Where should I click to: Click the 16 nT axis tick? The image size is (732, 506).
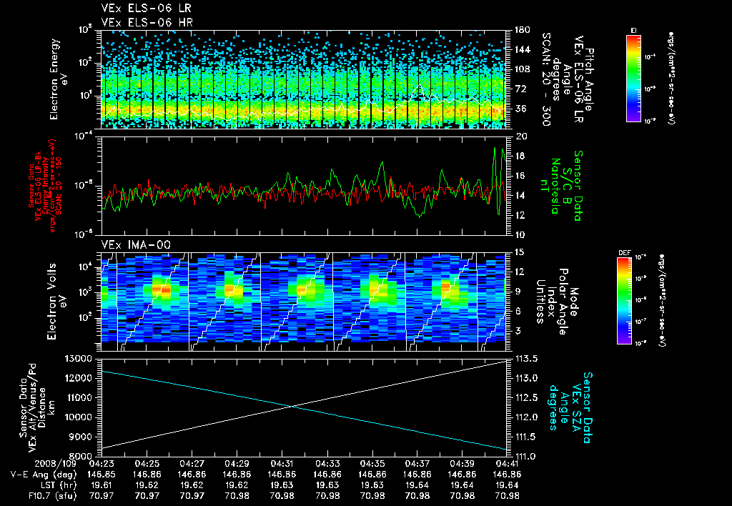[x=520, y=176]
